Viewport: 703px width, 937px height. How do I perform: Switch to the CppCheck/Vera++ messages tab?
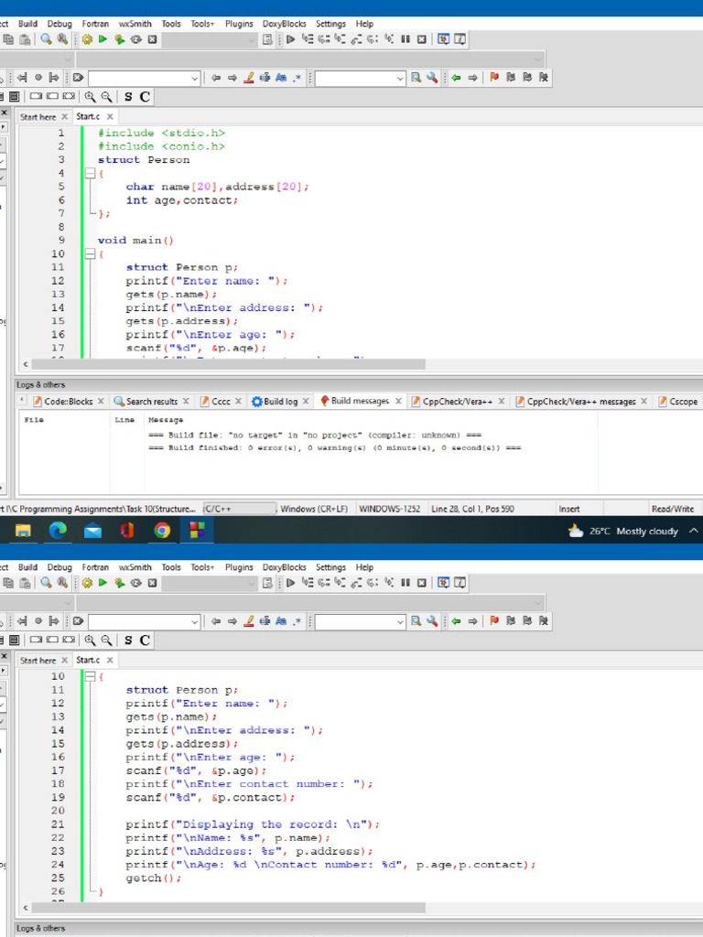[581, 401]
